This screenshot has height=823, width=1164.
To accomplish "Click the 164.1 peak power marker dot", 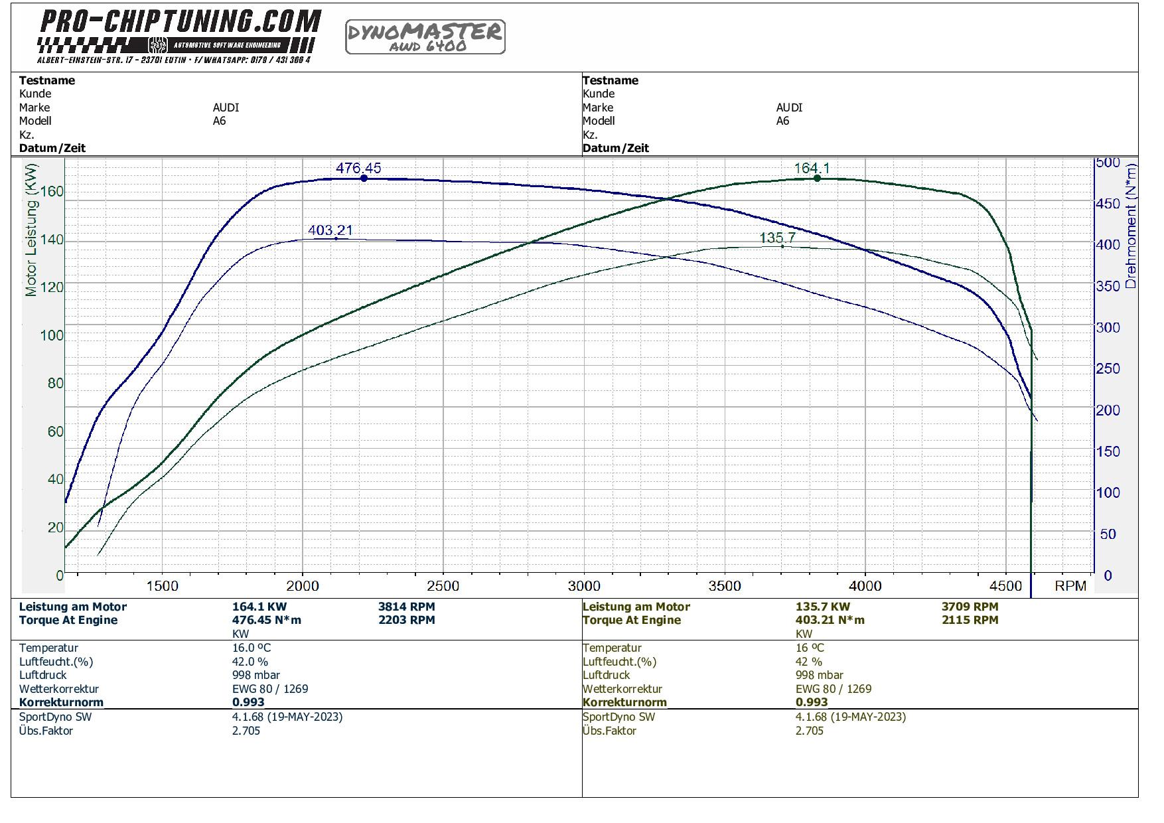I will click(x=817, y=178).
